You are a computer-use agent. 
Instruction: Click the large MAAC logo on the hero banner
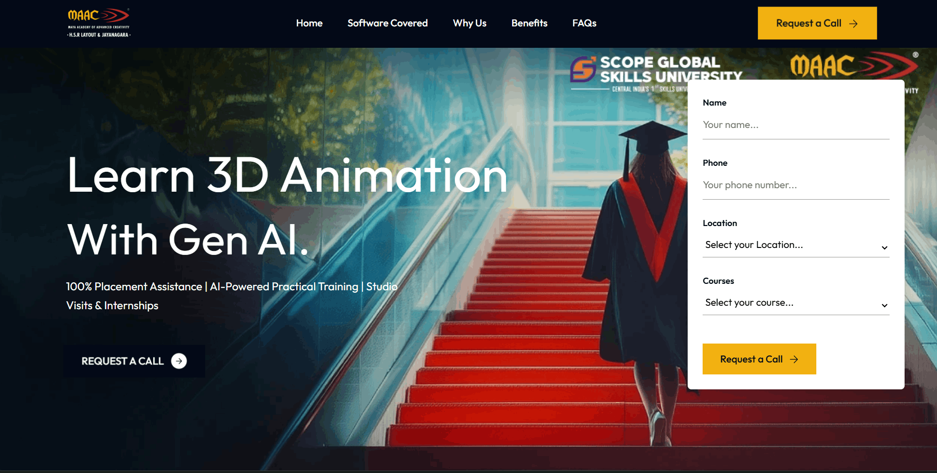[x=853, y=65]
